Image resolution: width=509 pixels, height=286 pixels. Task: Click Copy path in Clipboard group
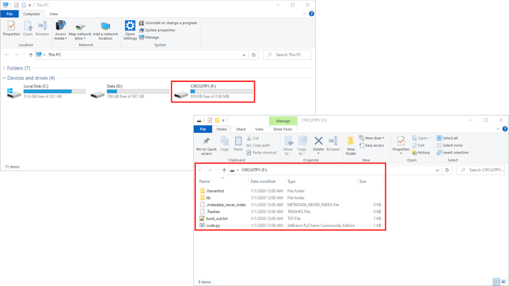[x=258, y=146]
